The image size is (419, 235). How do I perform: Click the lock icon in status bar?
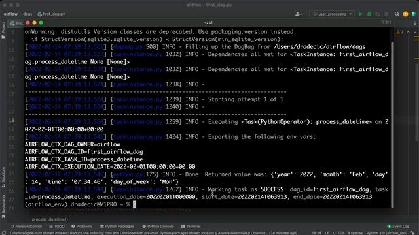(413, 233)
